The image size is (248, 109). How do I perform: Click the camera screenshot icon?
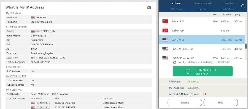tap(149, 8)
